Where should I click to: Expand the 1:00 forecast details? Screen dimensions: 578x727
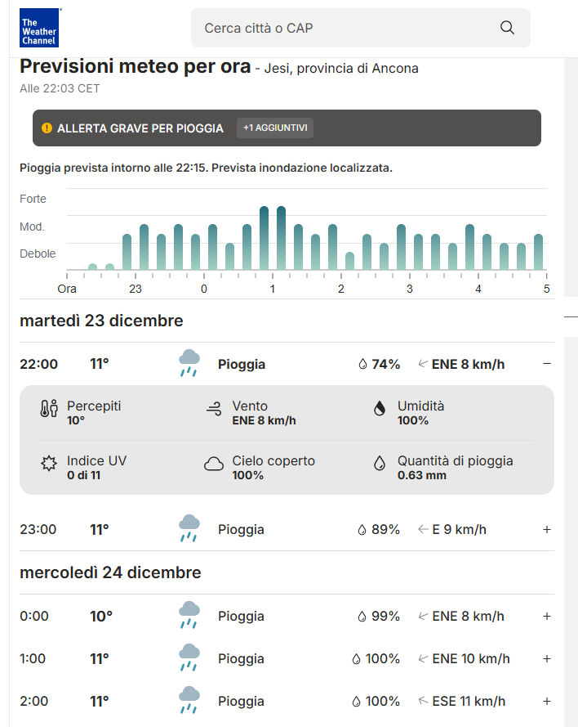547,658
